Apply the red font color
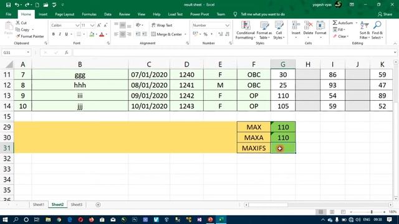The height and width of the screenshot is (224, 399). point(102,34)
